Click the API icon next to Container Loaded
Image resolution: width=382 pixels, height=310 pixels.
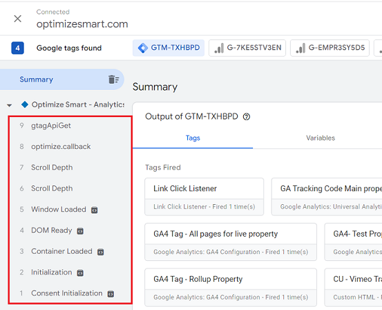point(101,252)
